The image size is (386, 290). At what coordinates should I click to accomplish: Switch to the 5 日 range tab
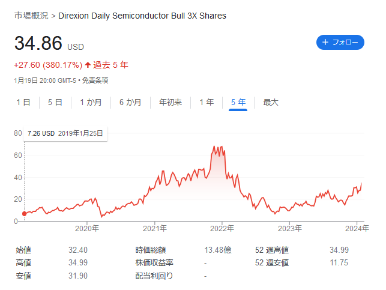(55, 102)
